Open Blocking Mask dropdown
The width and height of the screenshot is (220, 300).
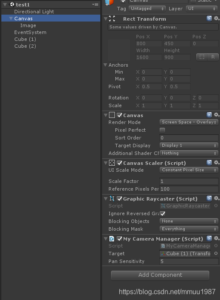point(189,229)
